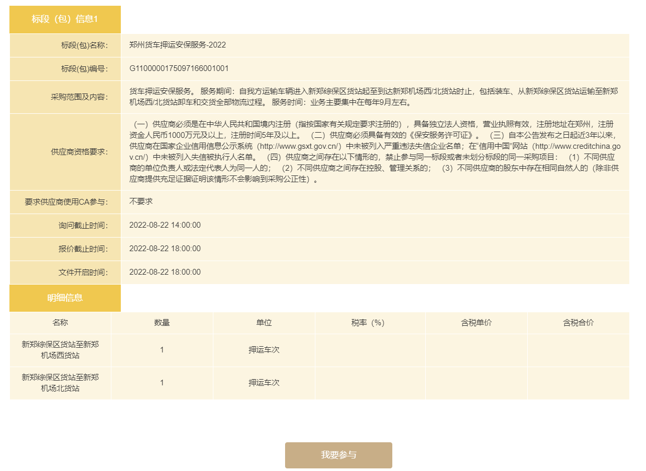Image resolution: width=646 pixels, height=471 pixels.
Task: Select the 新郑机场西货站 row name cell
Action: point(60,350)
